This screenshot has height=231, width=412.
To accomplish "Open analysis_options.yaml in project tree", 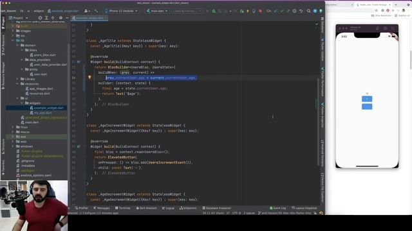I will tap(33, 175).
